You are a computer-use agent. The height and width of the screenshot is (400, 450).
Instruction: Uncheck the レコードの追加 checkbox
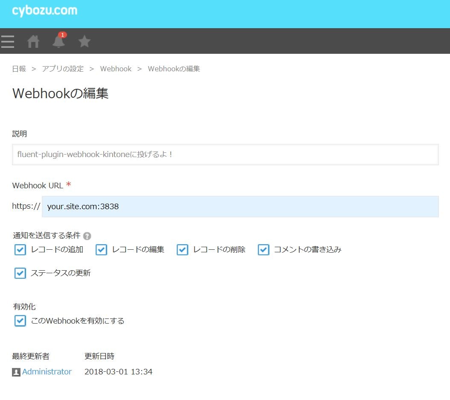20,250
